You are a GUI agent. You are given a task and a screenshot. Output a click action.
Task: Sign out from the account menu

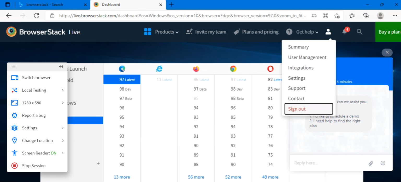(x=297, y=109)
